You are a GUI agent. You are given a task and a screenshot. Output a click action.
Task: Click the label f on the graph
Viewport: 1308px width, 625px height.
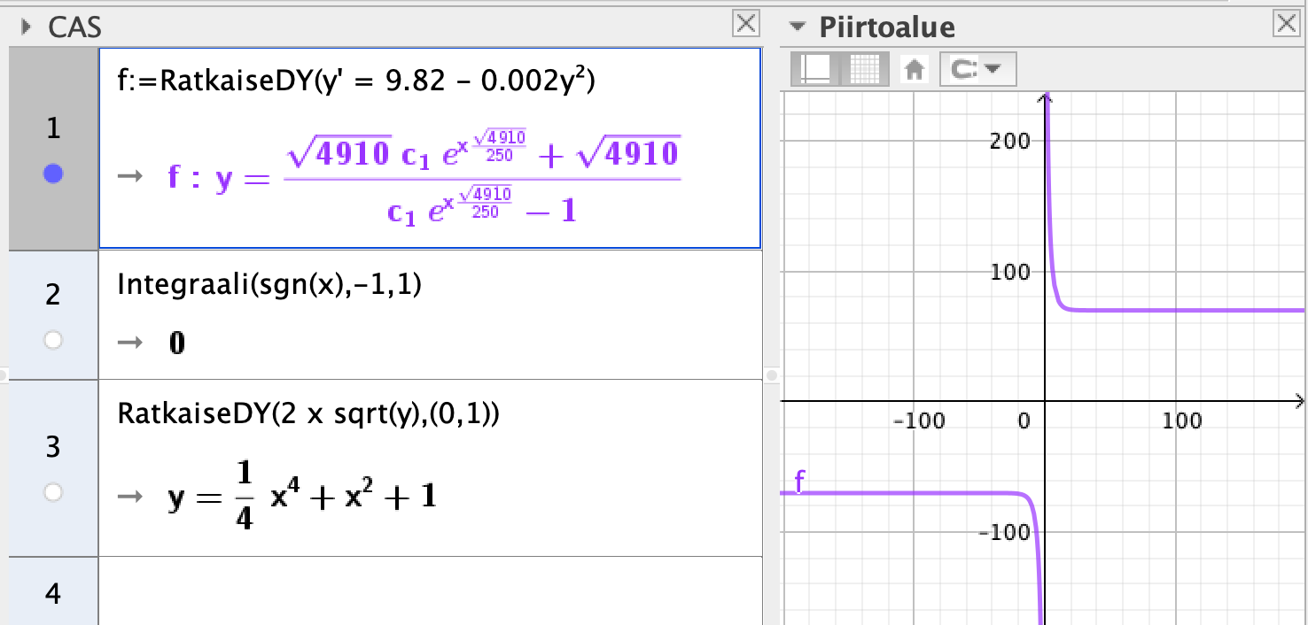pyautogui.click(x=799, y=482)
